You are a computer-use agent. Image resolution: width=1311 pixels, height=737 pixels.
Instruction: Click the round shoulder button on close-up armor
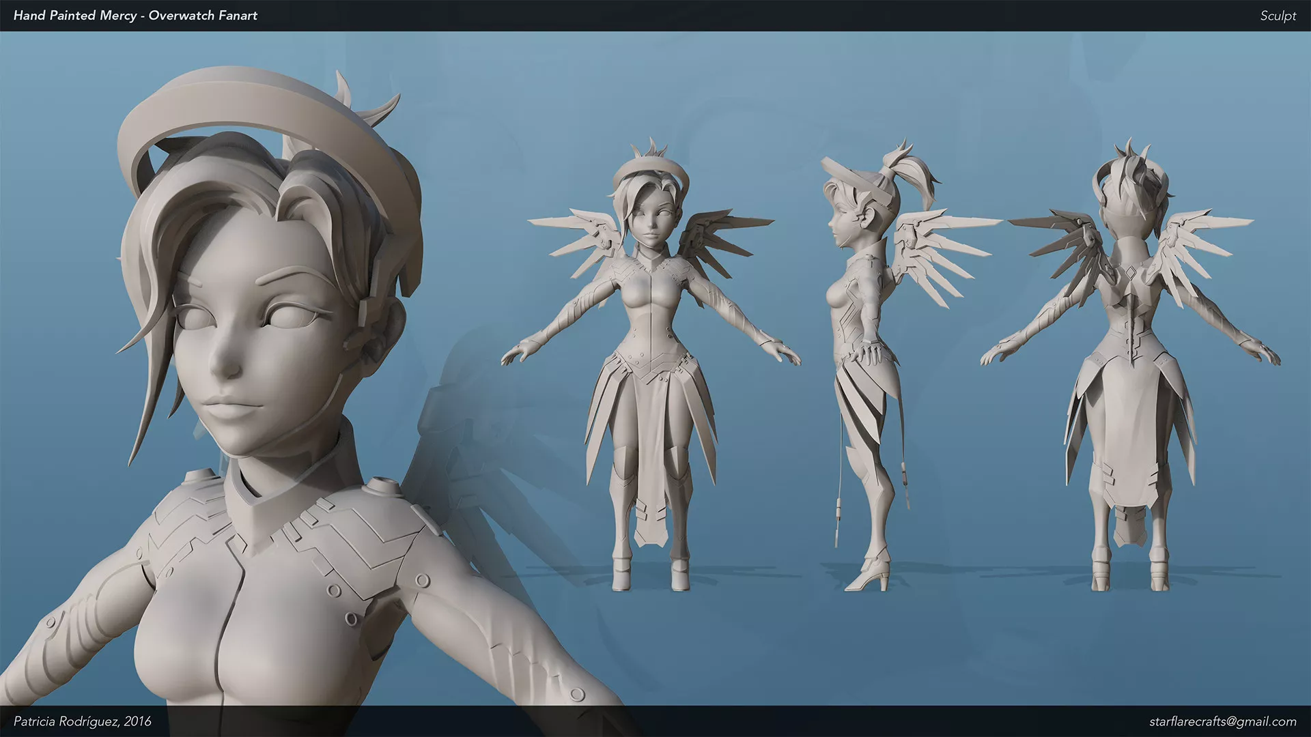(382, 487)
